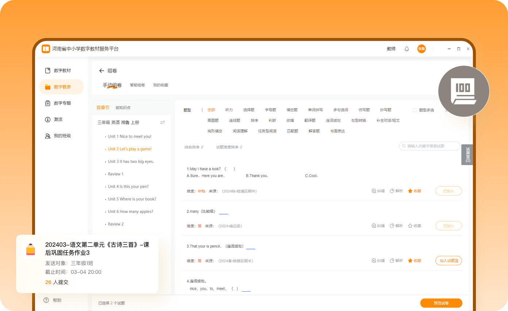Click 解析 for question 3
The width and height of the screenshot is (508, 311).
pos(396,261)
